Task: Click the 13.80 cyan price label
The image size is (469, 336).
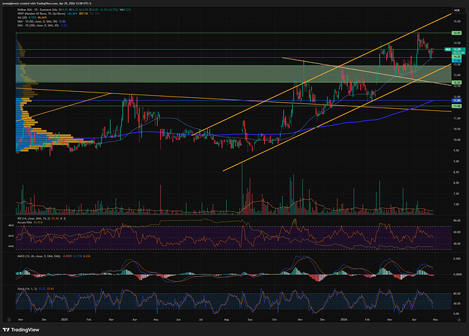Action: [457, 61]
